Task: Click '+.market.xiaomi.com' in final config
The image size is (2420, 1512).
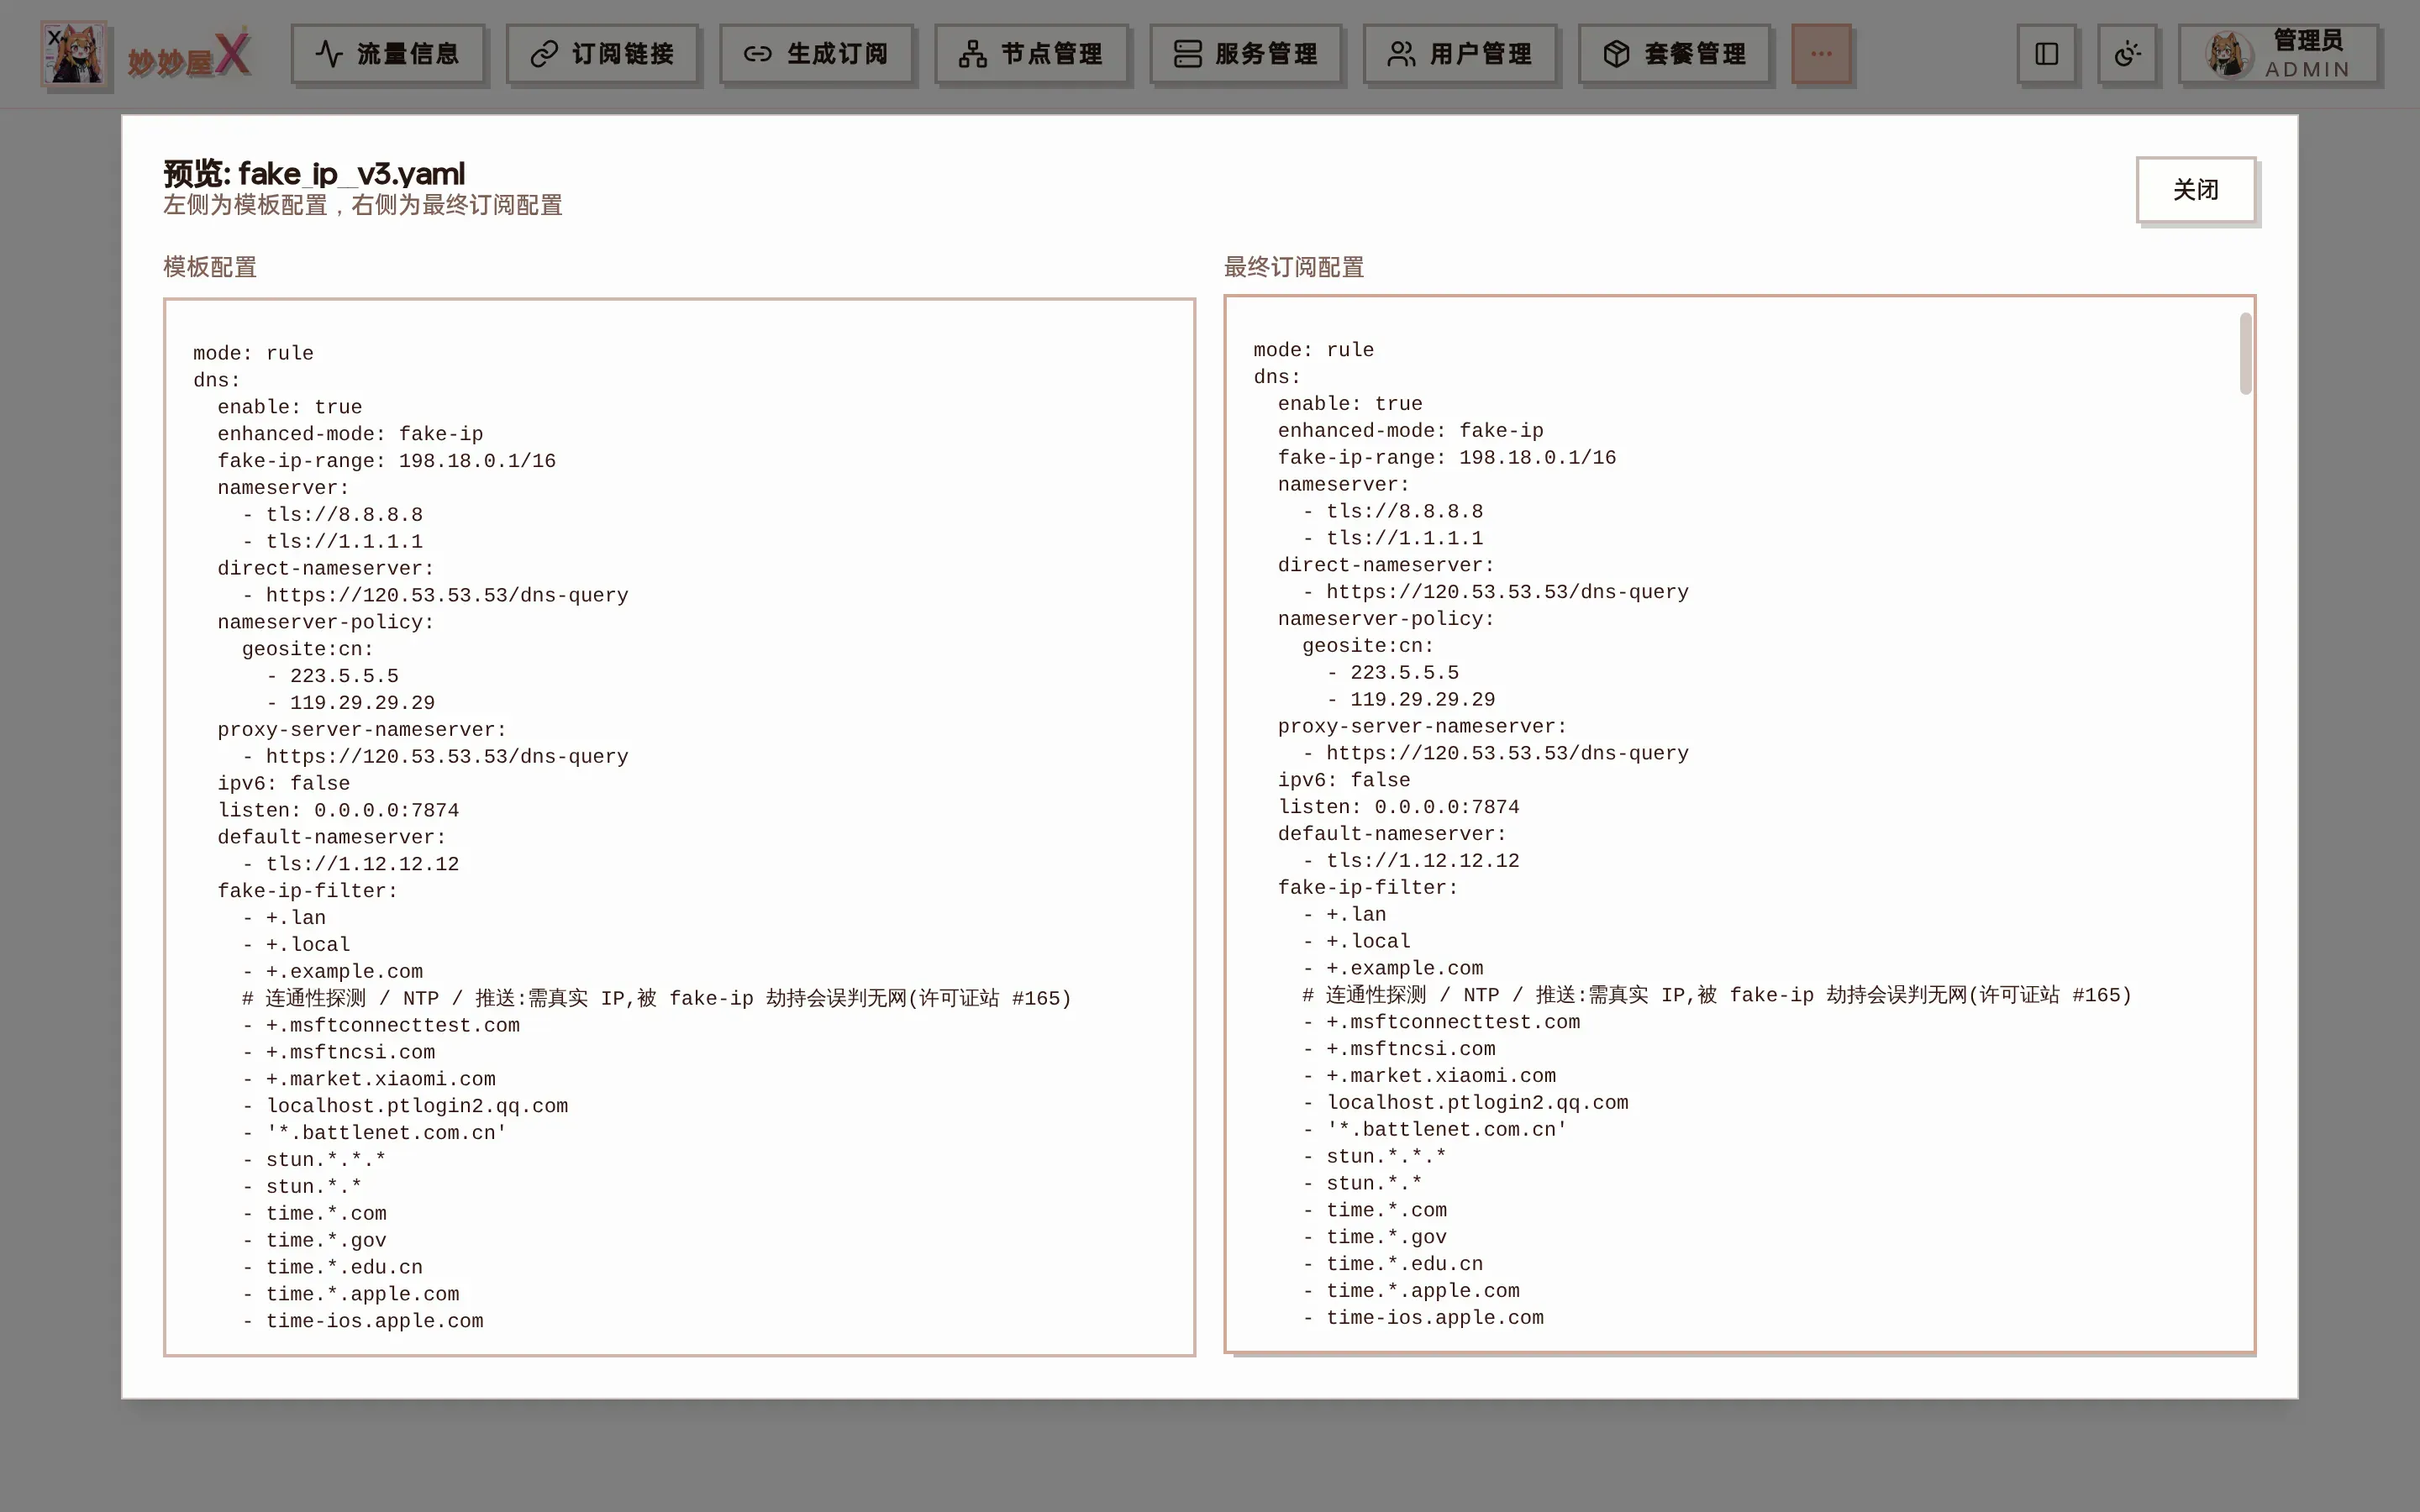Action: 1440,1076
